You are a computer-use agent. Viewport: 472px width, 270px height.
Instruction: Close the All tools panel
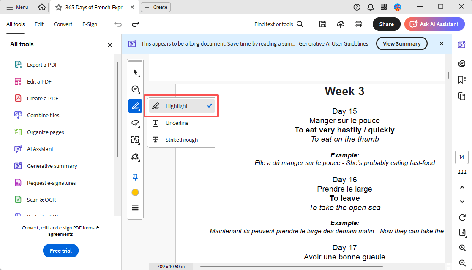[x=110, y=45]
